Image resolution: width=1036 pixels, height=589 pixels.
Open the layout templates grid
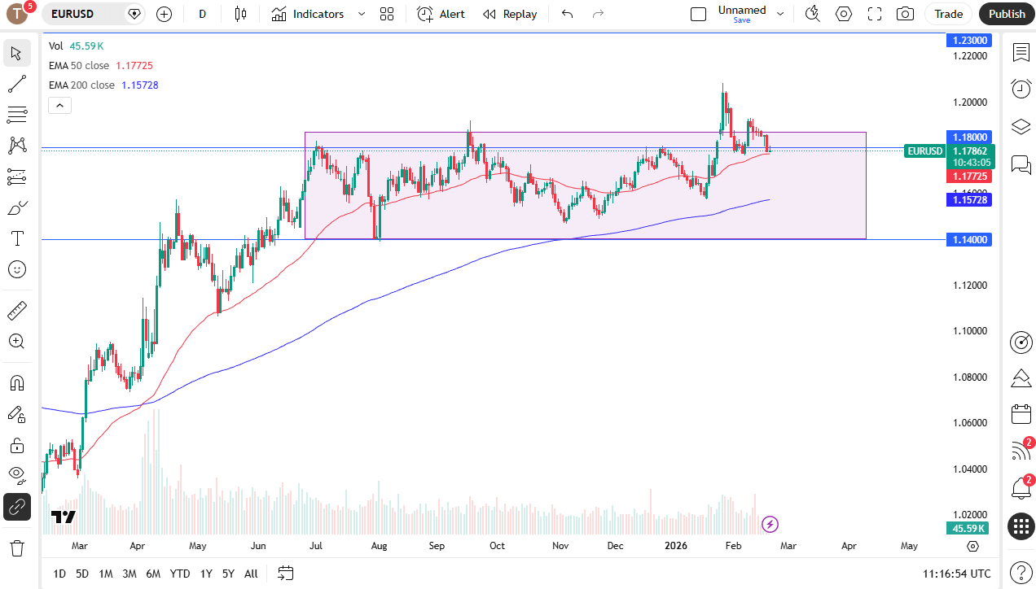click(x=387, y=14)
